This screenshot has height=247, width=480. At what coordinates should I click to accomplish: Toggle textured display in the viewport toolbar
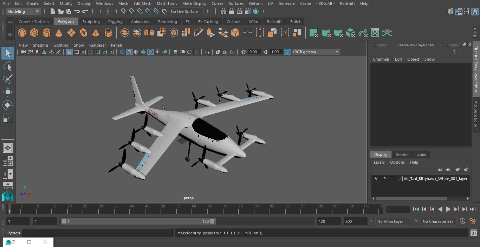click(x=150, y=52)
